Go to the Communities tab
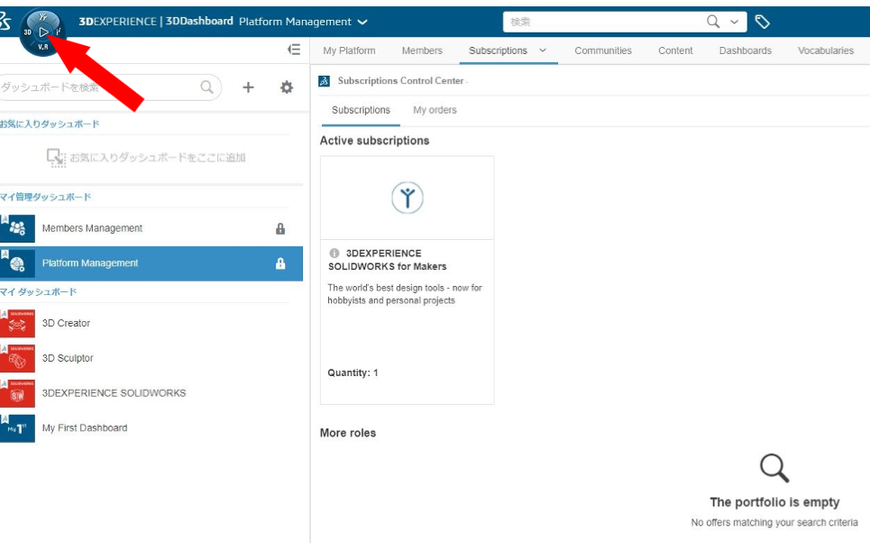 [603, 51]
